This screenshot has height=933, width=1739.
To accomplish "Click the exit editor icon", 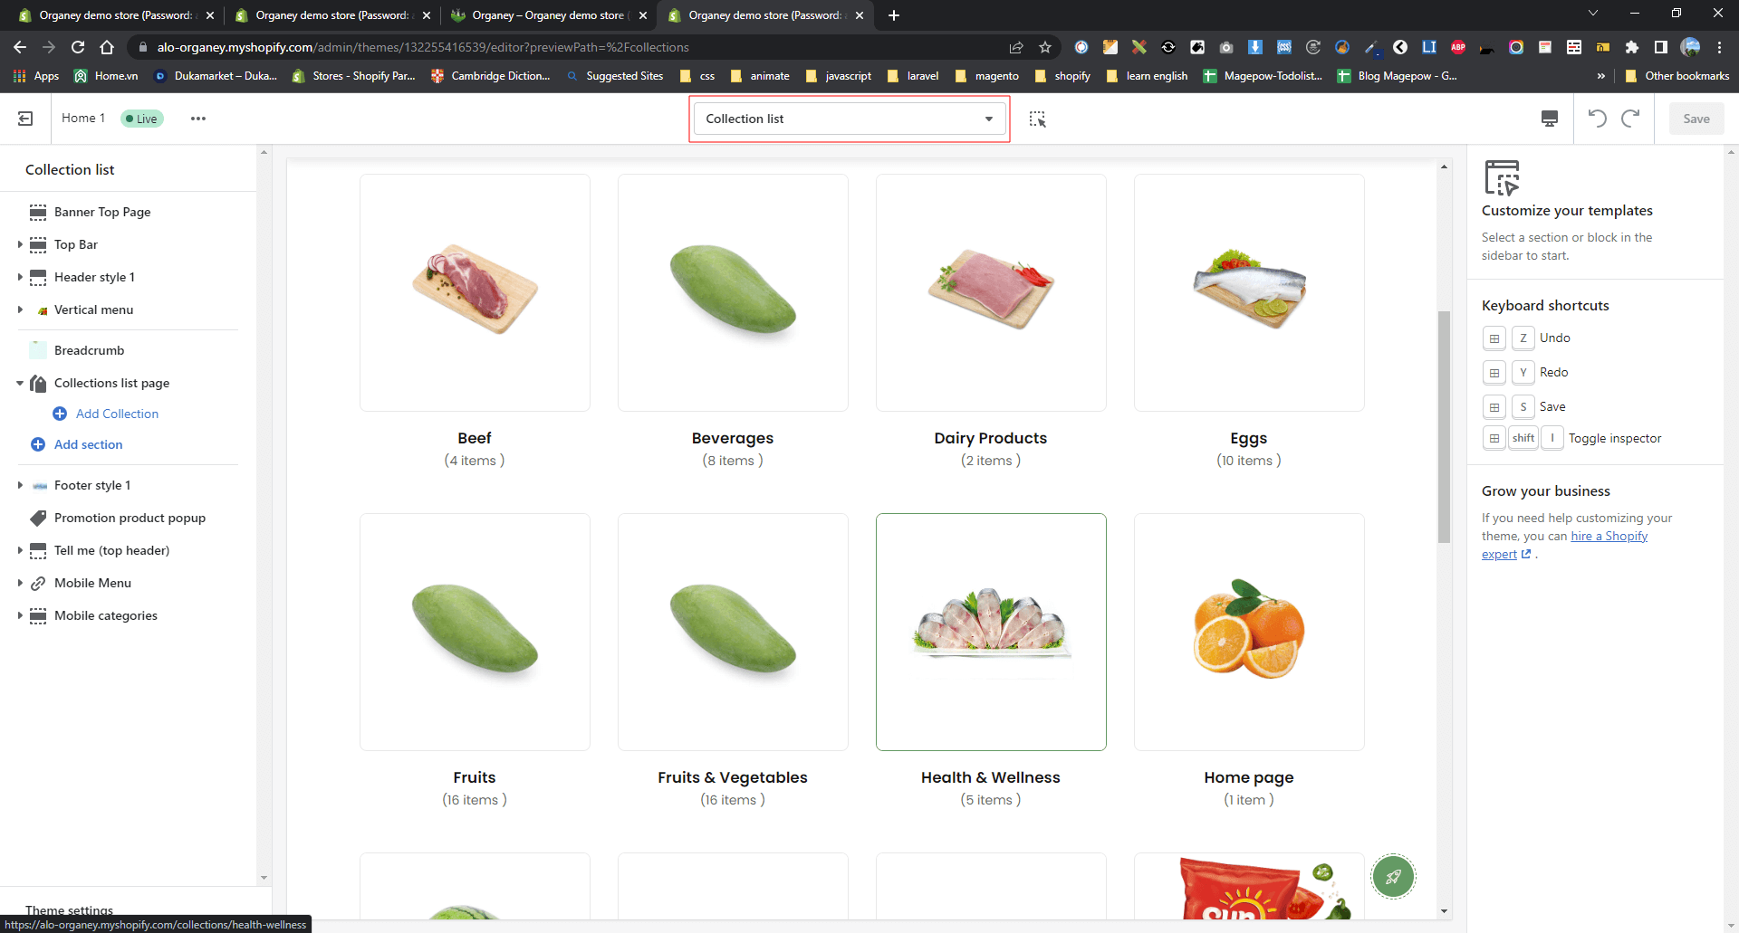I will (x=25, y=119).
